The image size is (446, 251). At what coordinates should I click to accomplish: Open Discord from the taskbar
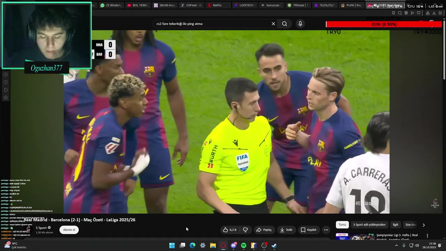(233, 245)
